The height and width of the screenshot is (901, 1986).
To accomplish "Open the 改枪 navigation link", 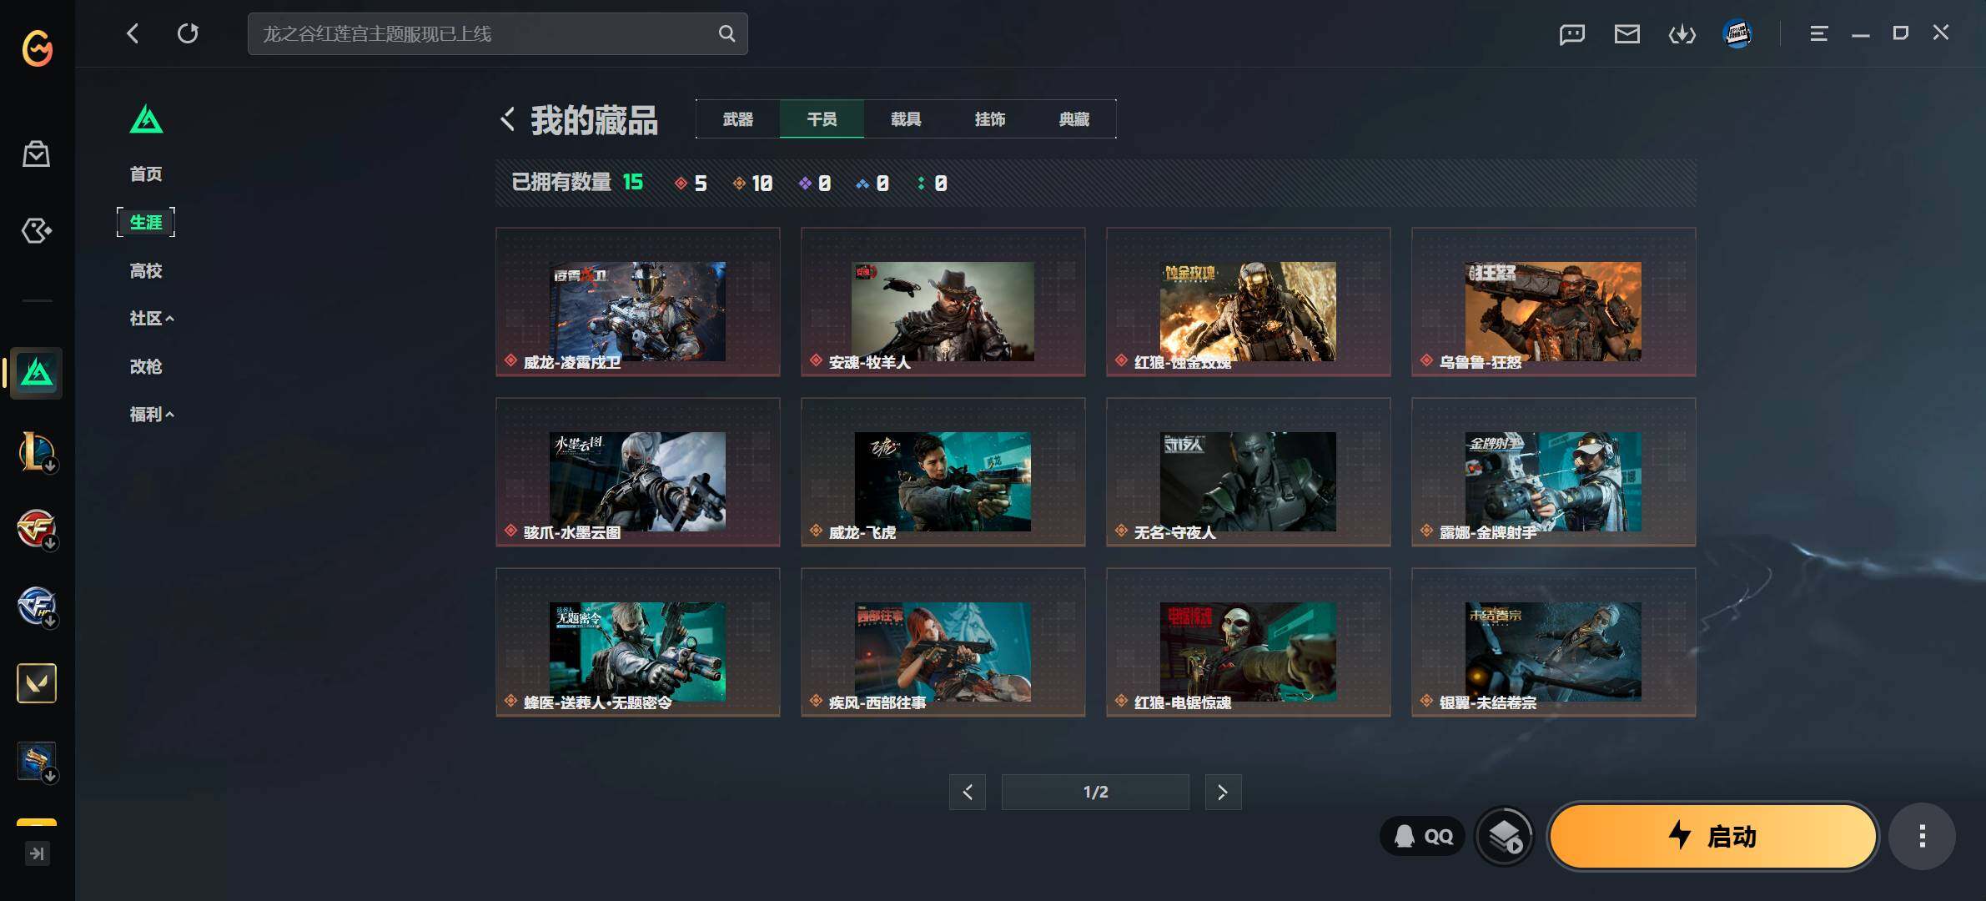I will (x=146, y=367).
